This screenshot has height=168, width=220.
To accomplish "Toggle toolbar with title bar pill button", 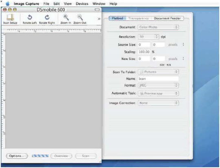I will 97,10.
